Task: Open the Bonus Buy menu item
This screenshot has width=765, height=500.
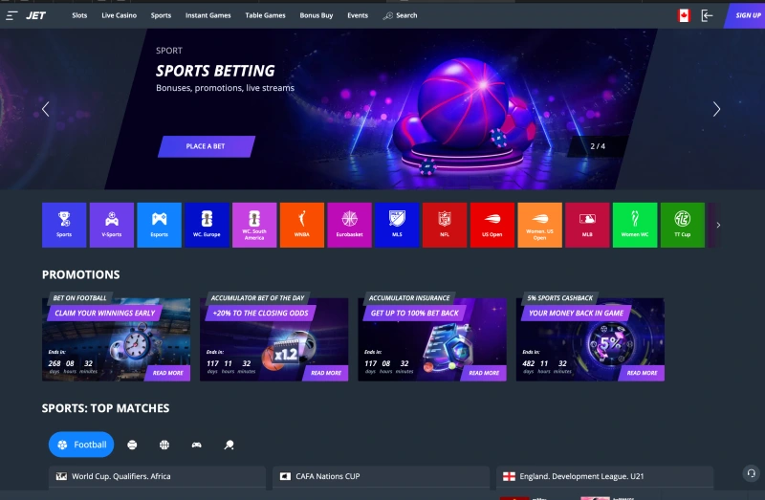Action: pos(316,15)
